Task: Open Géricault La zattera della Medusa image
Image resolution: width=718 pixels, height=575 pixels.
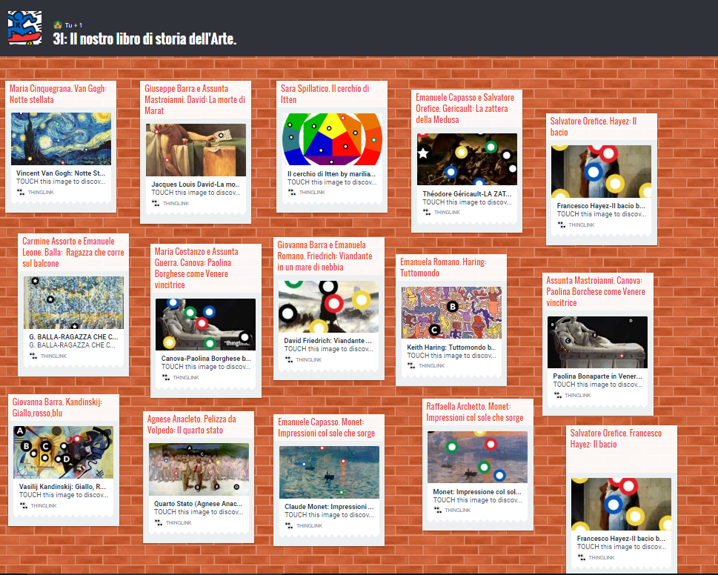Action: pos(467,159)
